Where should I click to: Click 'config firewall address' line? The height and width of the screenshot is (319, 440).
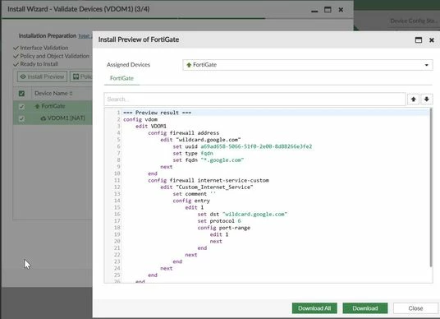pyautogui.click(x=184, y=133)
